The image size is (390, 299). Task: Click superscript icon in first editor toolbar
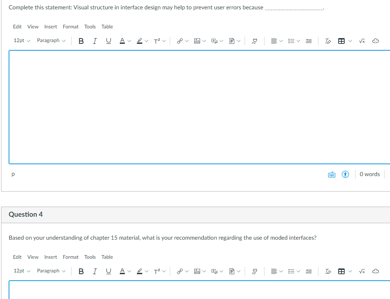(x=157, y=41)
